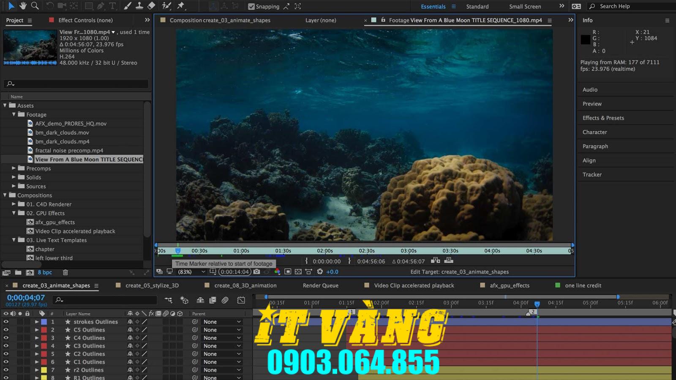Open the Character panel

click(x=594, y=132)
